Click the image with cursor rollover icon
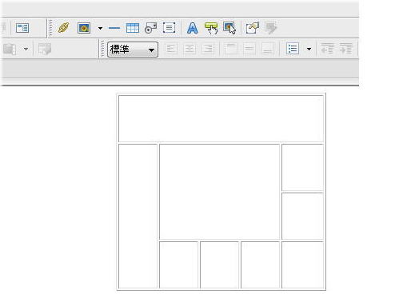395x298 pixels. point(229,28)
